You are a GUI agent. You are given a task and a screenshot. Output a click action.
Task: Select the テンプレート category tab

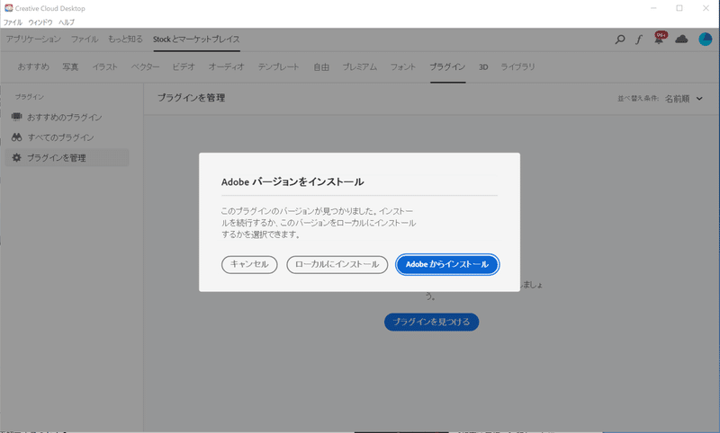tap(278, 66)
